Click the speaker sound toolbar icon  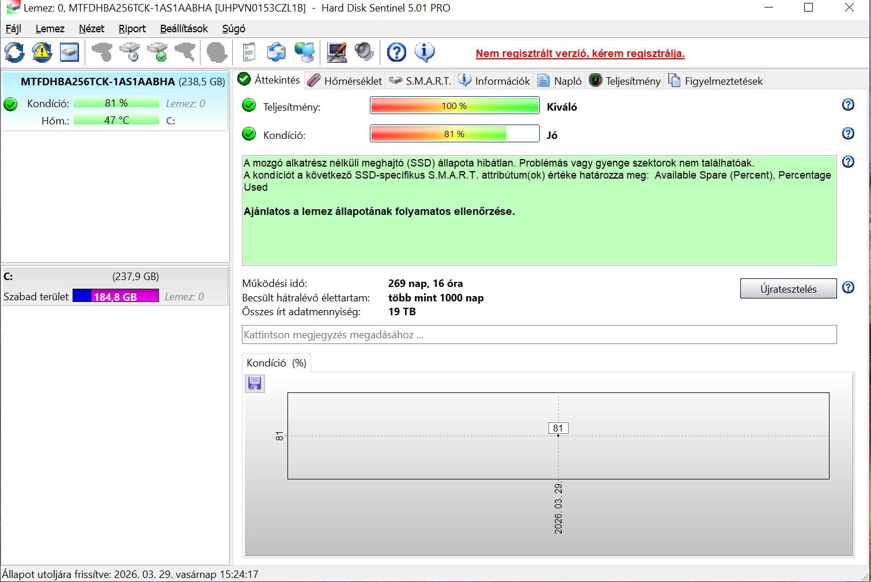[x=364, y=52]
